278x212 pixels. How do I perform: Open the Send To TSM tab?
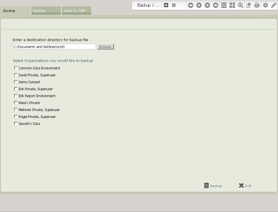(76, 11)
